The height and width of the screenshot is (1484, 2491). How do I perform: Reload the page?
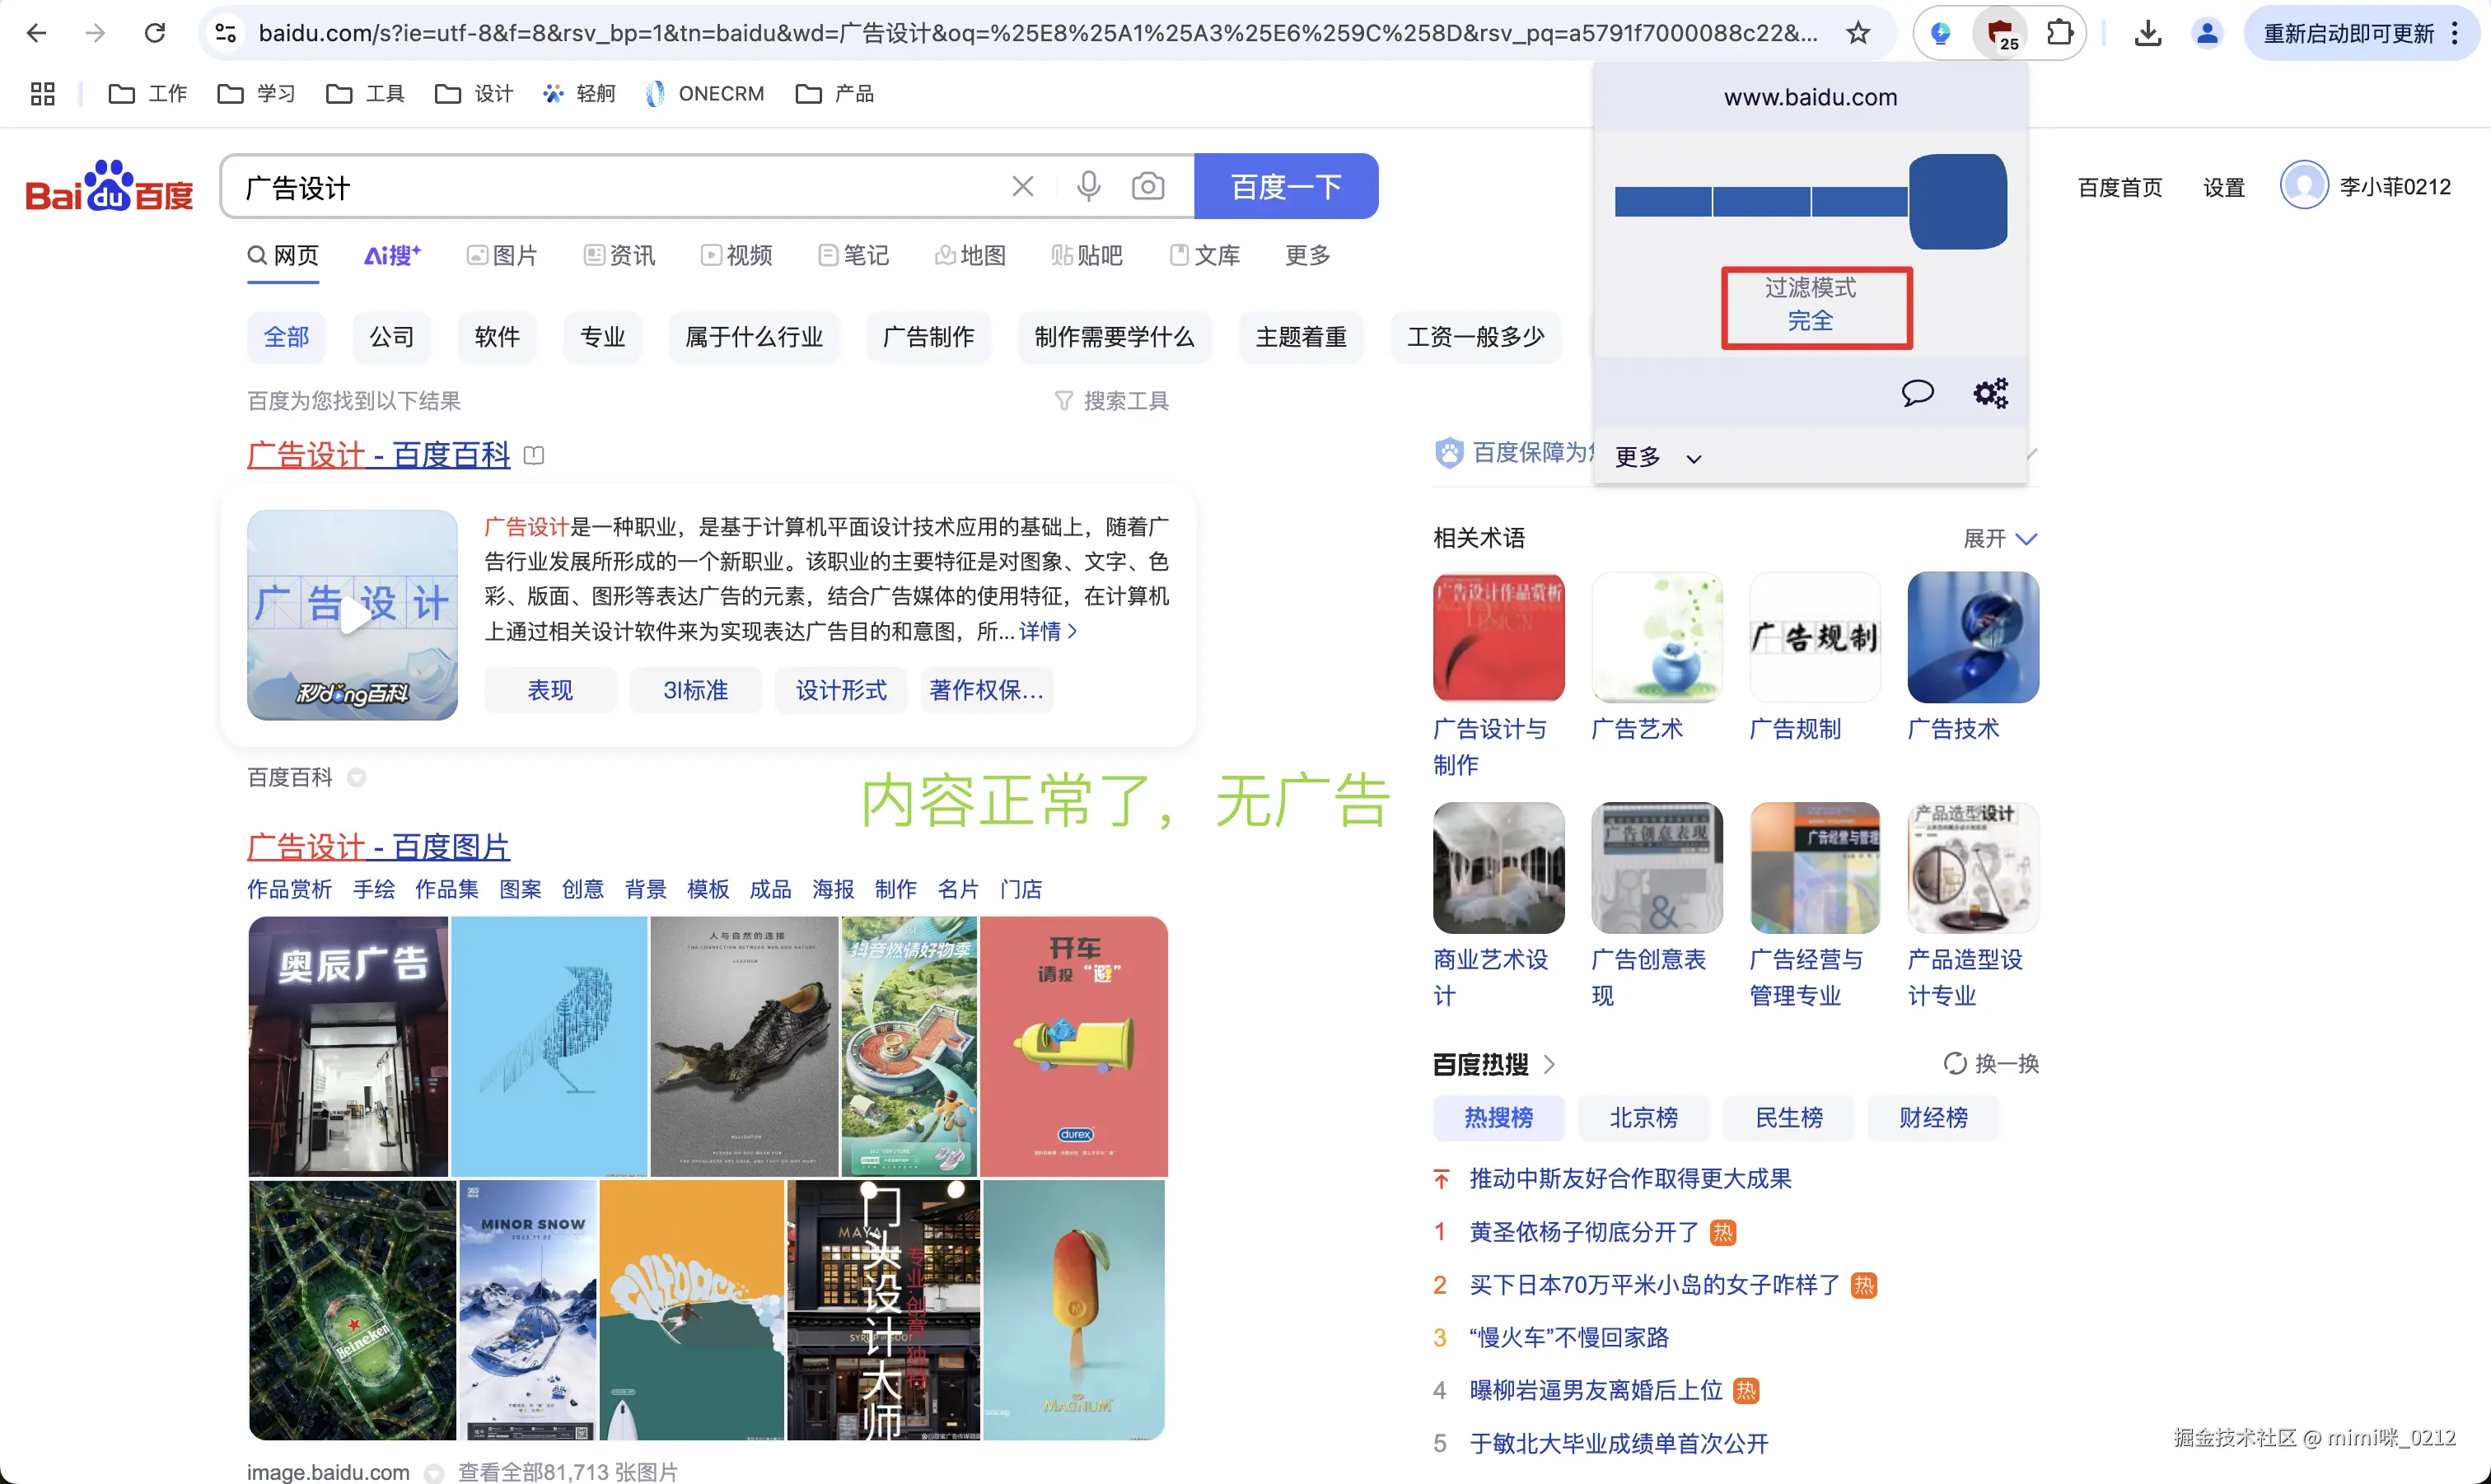coord(154,33)
